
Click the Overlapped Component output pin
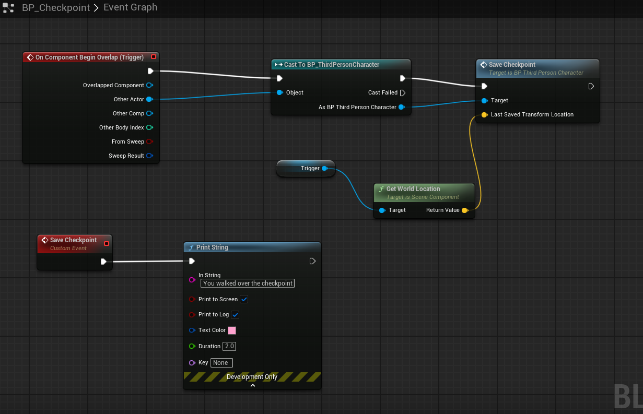[x=149, y=85]
